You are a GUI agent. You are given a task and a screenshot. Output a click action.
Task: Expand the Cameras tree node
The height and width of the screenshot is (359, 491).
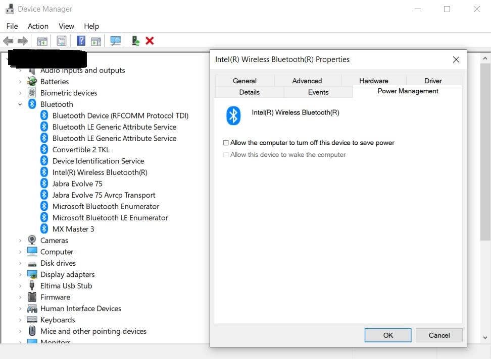pos(20,241)
